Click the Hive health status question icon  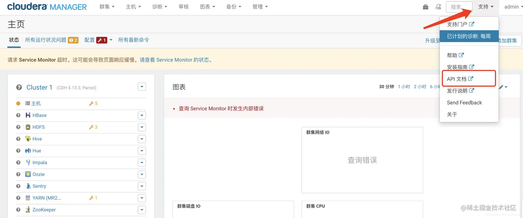coord(18,139)
